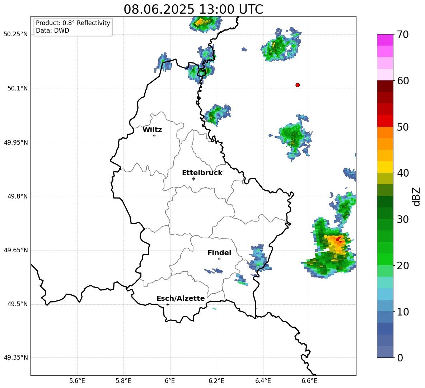This screenshot has height=388, width=425.
Task: Click the Findel station cross marker
Action: point(219,259)
